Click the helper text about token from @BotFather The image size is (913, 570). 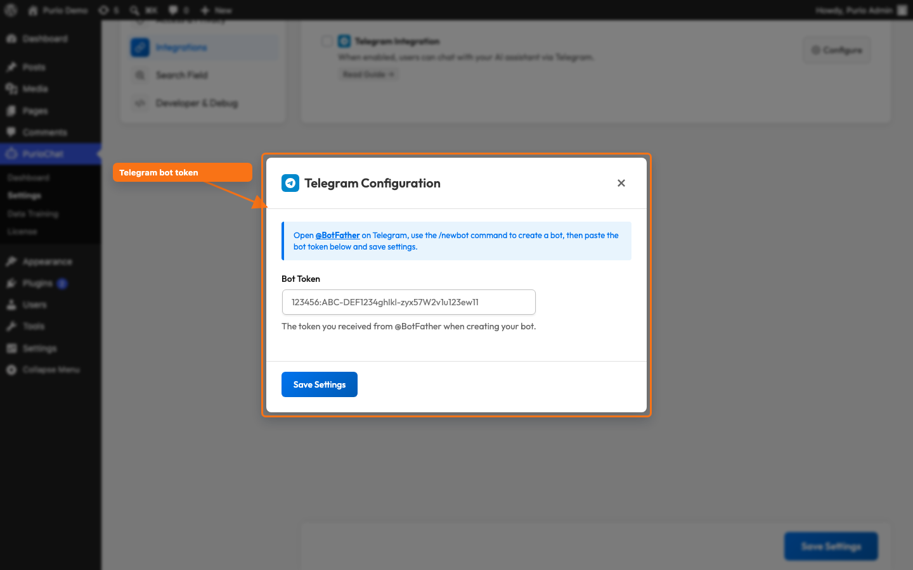click(409, 326)
